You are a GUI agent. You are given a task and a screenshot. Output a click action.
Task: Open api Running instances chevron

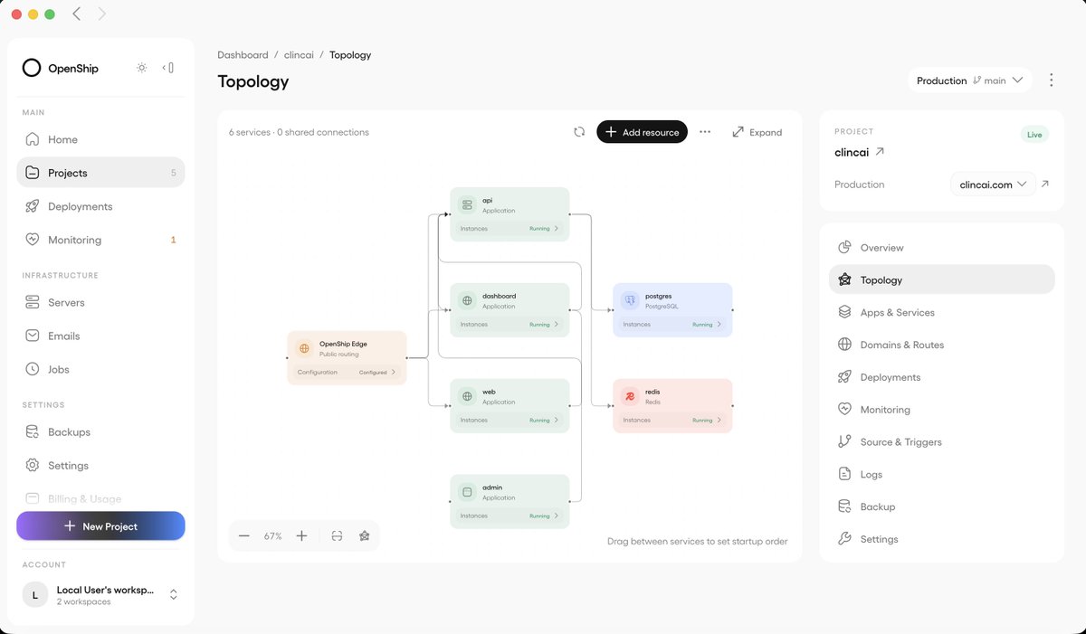(x=557, y=229)
